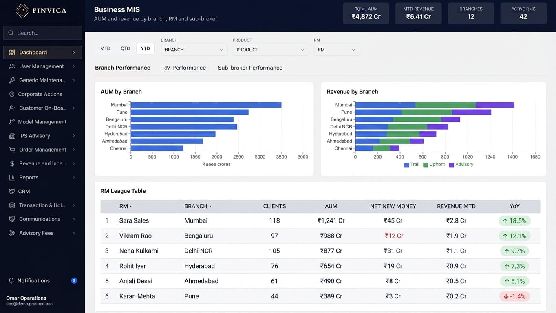Select the YTD period toggle
Image resolution: width=556 pixels, height=313 pixels.
click(x=146, y=48)
